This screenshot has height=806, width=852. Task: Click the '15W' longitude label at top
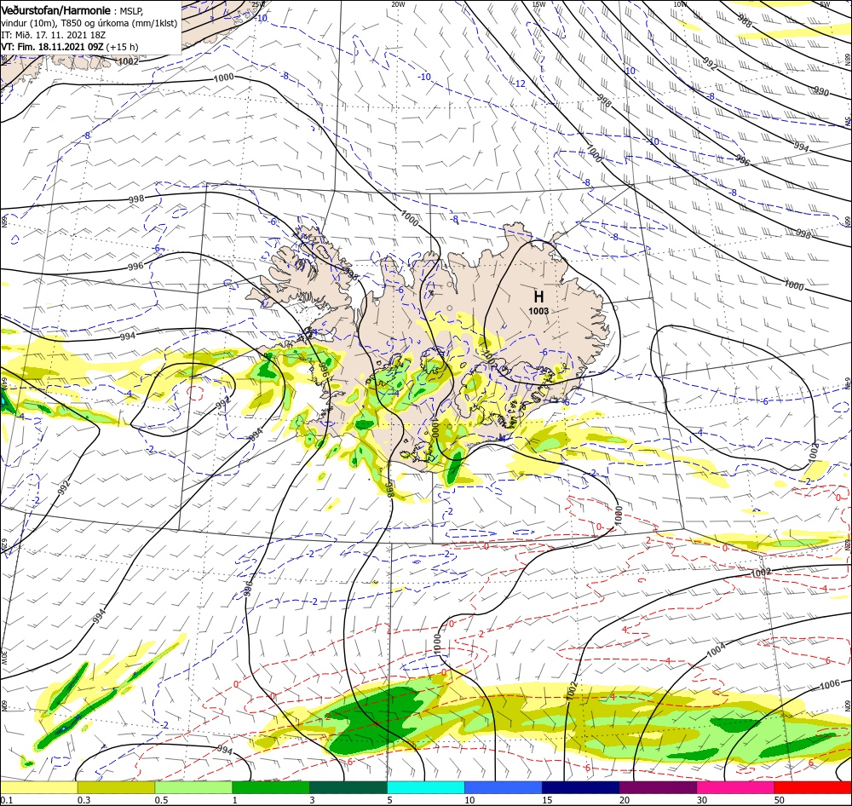(x=538, y=4)
